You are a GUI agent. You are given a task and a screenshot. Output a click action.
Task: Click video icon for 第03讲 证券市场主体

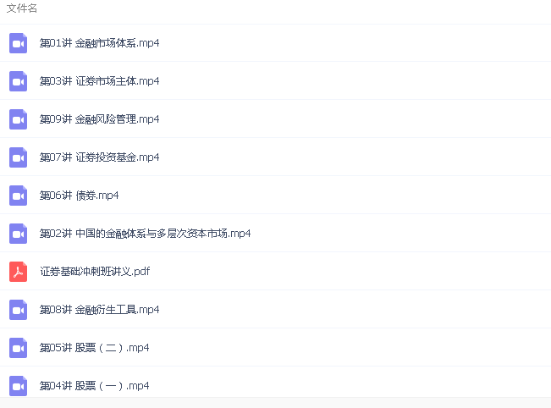pos(19,81)
